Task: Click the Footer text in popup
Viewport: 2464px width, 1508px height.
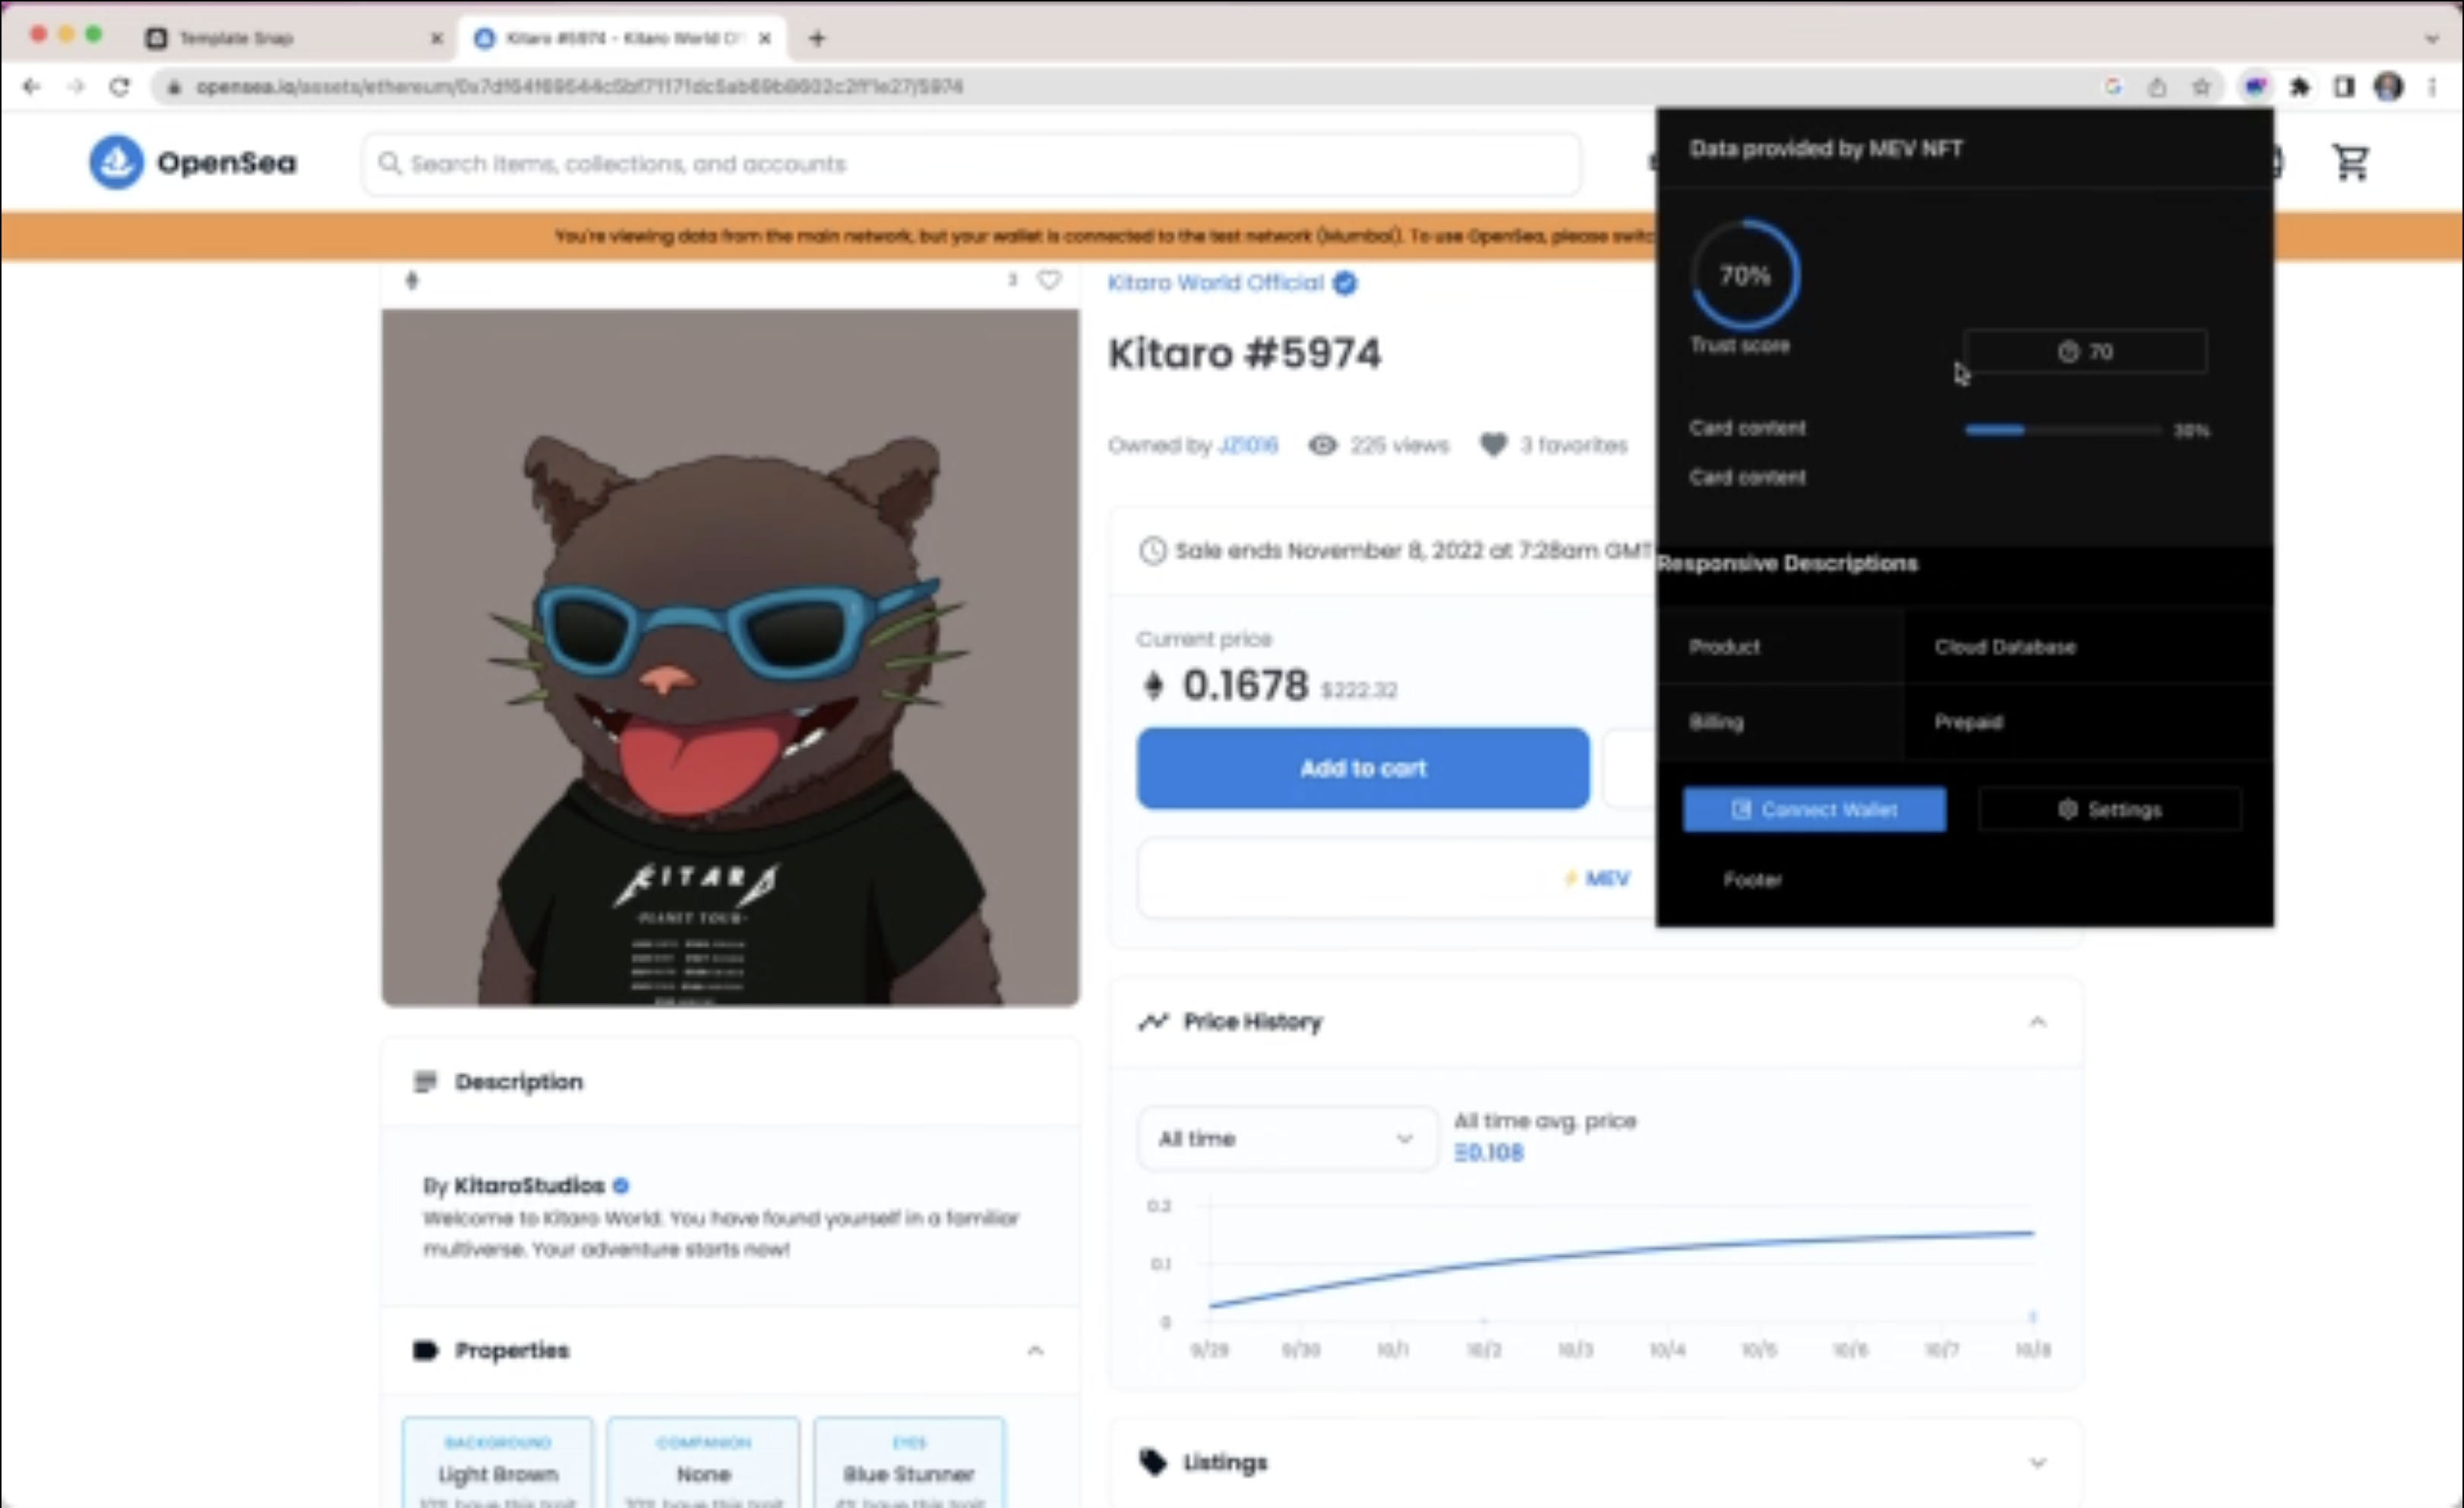Action: 1752,879
